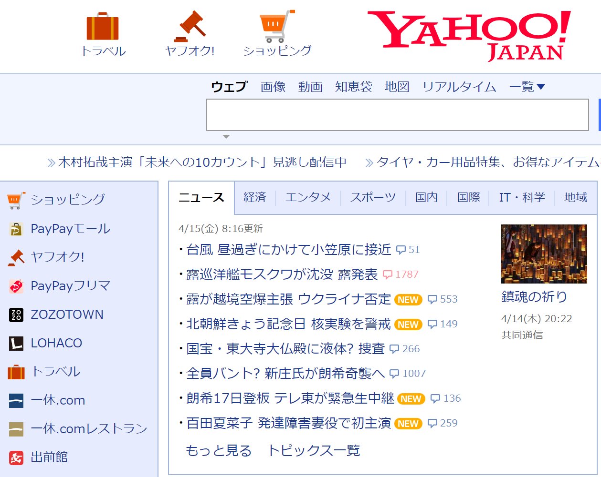Screen dimensions: 601x477
Task: Open comments bubble showing 1007
Action: coord(408,374)
